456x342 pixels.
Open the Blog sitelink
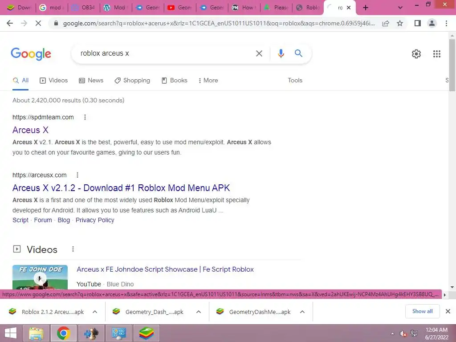(x=64, y=220)
